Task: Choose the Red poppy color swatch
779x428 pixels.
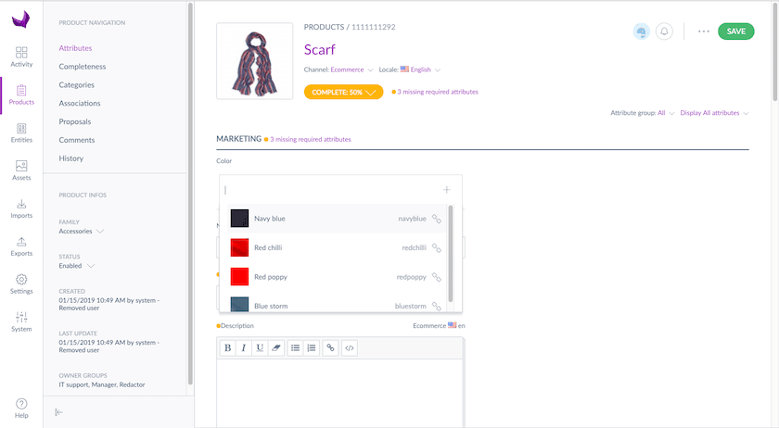Action: 239,277
